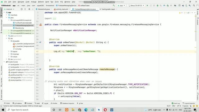Click Collapse All icon in project panel
This screenshot has width=199, height=112.
click(x=25, y=9)
